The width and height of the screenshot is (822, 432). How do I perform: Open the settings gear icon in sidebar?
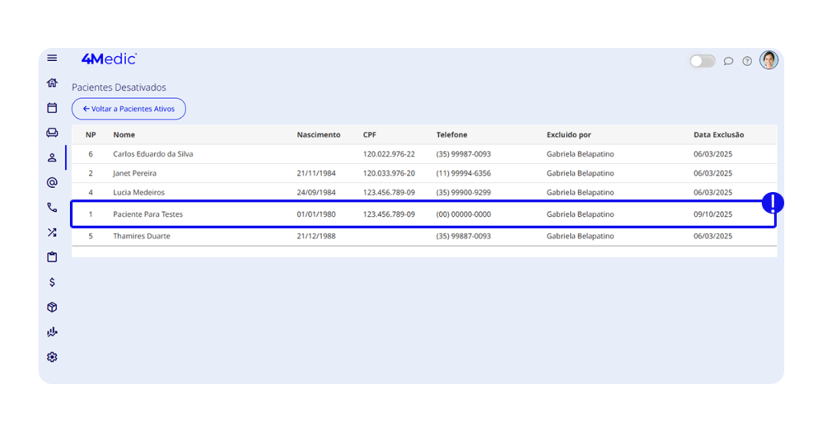click(52, 357)
